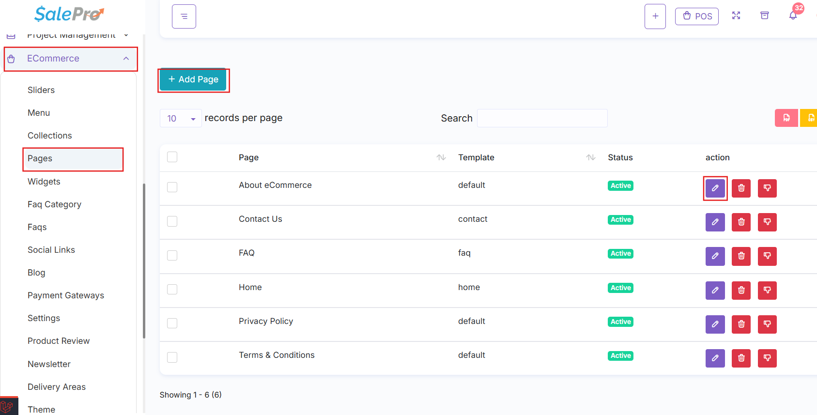
Task: Open the records per page dropdown
Action: pos(181,118)
